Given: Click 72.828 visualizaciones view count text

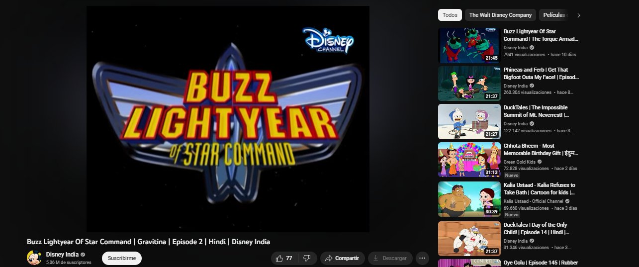Looking at the screenshot, I should (x=526, y=169).
